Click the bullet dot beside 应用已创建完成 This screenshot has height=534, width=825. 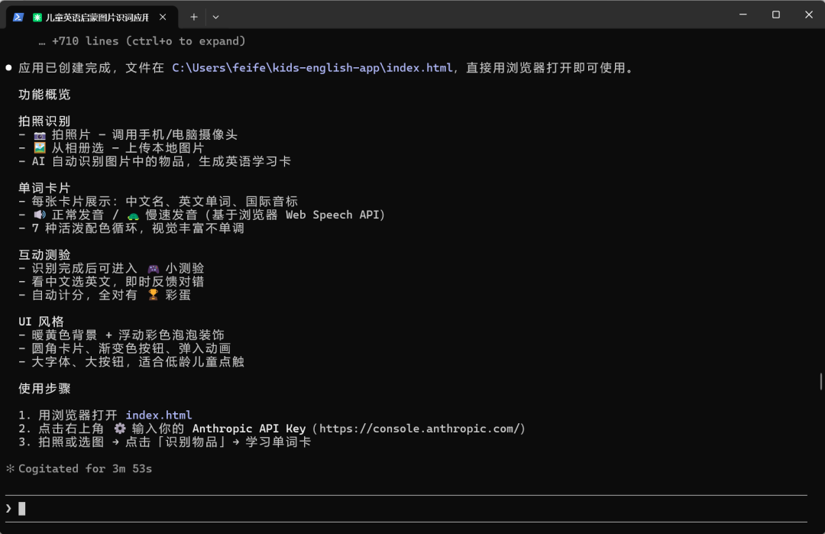pos(8,67)
